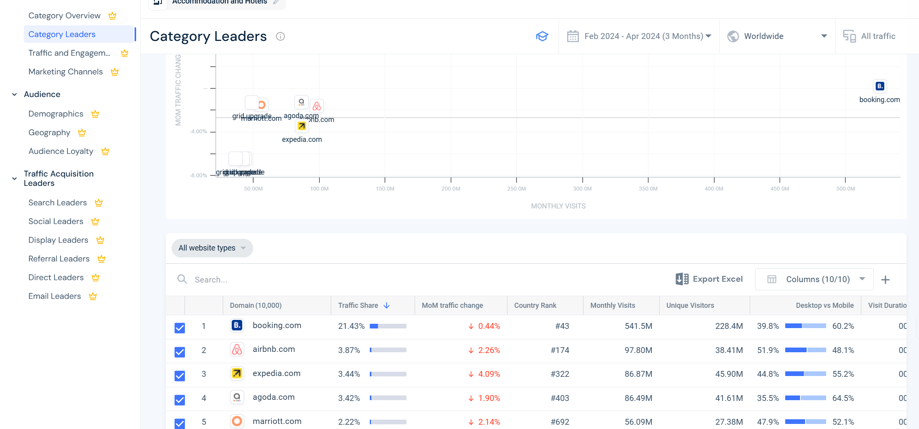Open the All website types filter
919x429 pixels.
212,248
